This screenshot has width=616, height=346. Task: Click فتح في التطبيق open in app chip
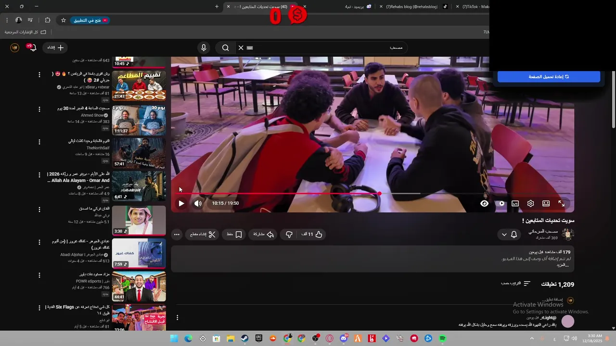tap(90, 20)
